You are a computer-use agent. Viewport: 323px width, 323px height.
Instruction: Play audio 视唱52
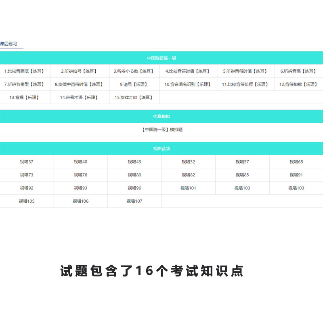188,162
